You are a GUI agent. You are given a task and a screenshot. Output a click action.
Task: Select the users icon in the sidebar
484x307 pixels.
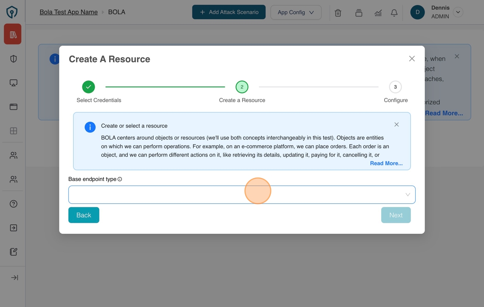click(x=13, y=155)
